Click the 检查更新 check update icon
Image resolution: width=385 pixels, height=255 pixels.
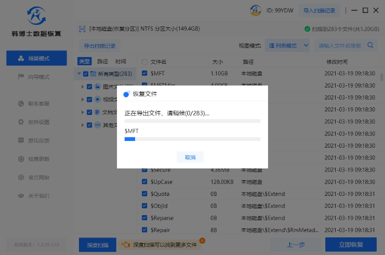tap(21, 159)
